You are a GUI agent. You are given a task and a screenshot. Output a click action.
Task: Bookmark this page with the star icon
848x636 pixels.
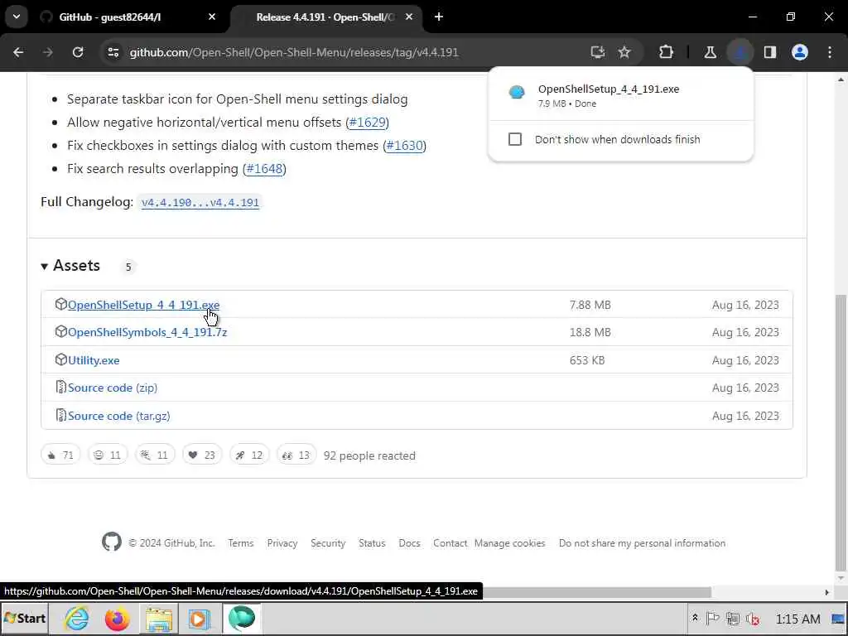[624, 52]
